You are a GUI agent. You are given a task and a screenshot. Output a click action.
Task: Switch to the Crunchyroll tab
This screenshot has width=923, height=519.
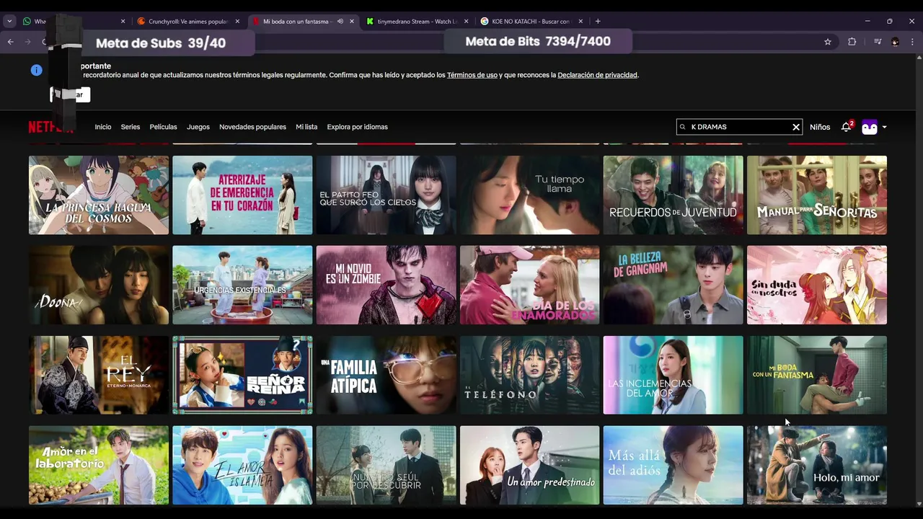(187, 22)
